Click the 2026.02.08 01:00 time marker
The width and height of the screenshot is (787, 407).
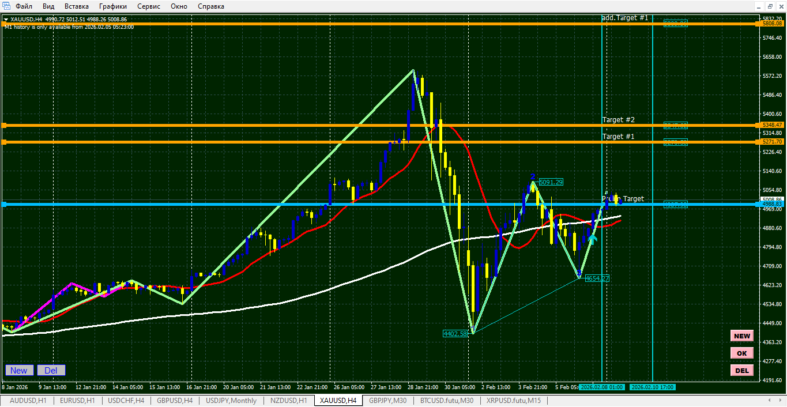[x=601, y=387]
